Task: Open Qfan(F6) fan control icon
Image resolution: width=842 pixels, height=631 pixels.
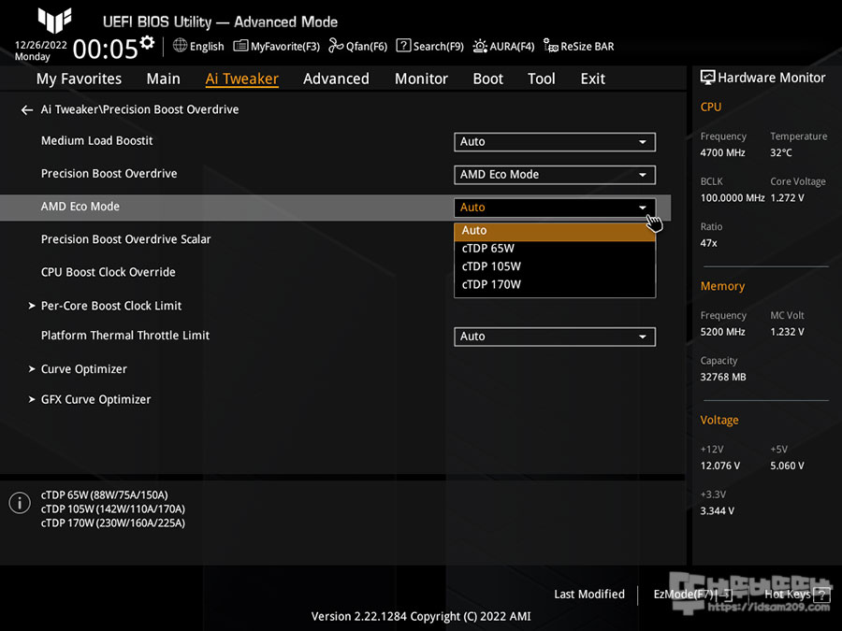Action: (x=336, y=46)
